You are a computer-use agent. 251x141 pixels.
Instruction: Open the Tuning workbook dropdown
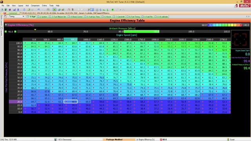click(24, 16)
